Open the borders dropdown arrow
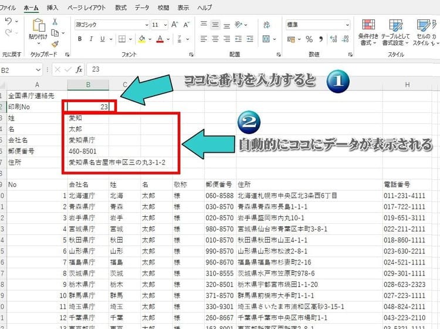440x329 pixels. pos(130,39)
